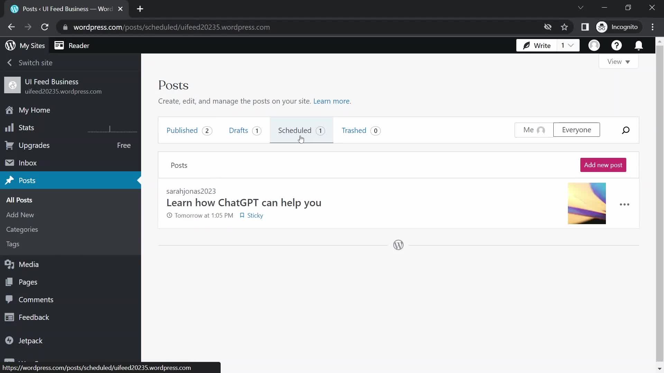
Task: Click the three-dot menu on scheduled post
Action: pos(624,204)
